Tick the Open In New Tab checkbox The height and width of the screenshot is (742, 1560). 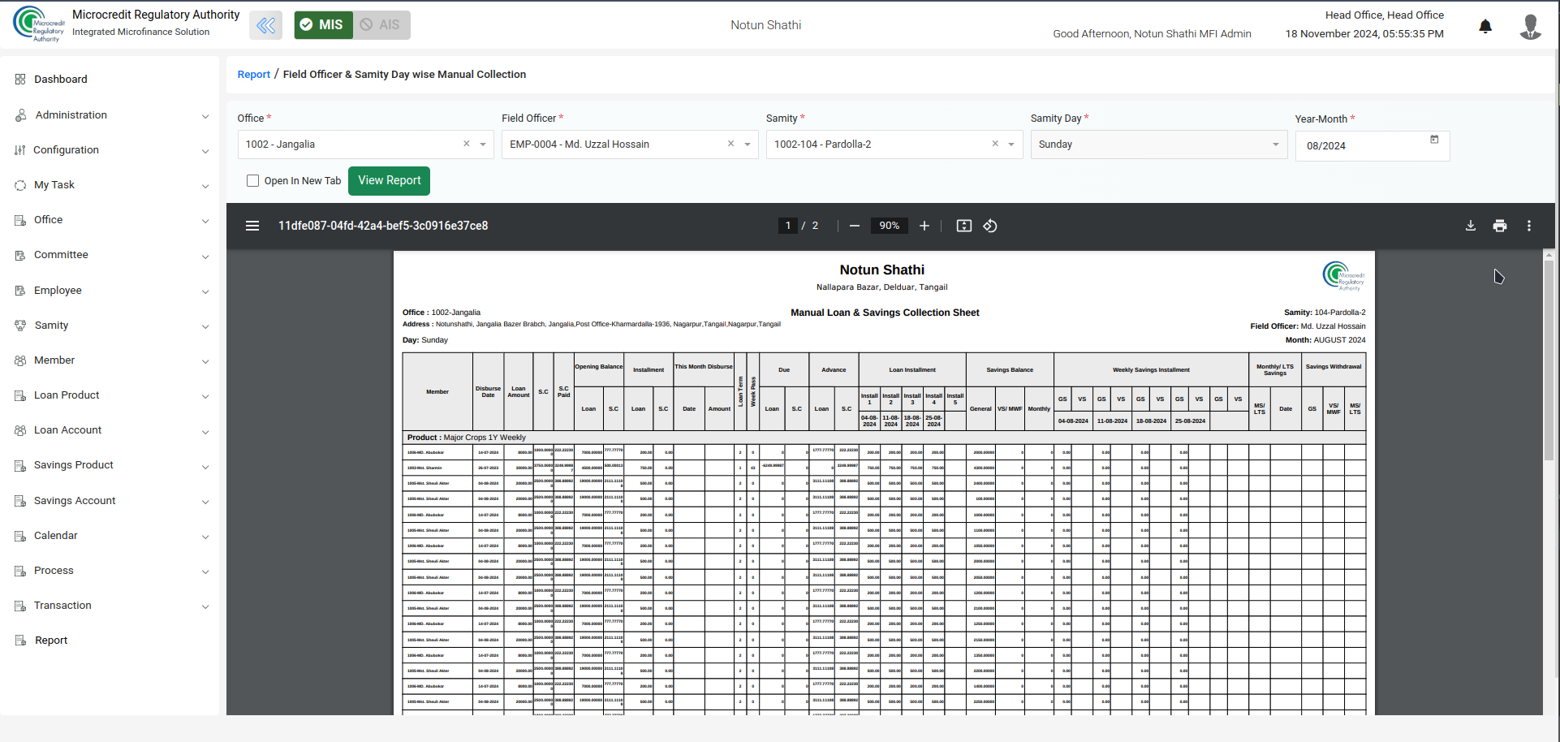[253, 180]
